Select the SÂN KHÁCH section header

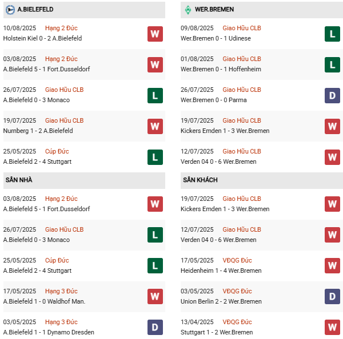click(x=200, y=180)
